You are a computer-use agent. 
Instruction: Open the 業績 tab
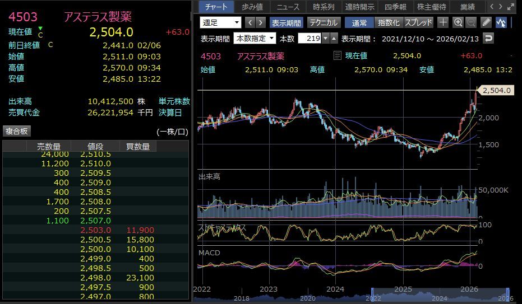(468, 7)
